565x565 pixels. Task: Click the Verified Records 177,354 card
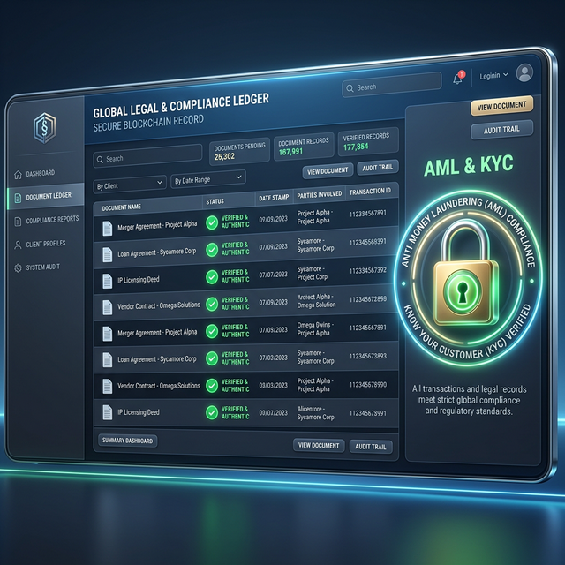(x=368, y=141)
